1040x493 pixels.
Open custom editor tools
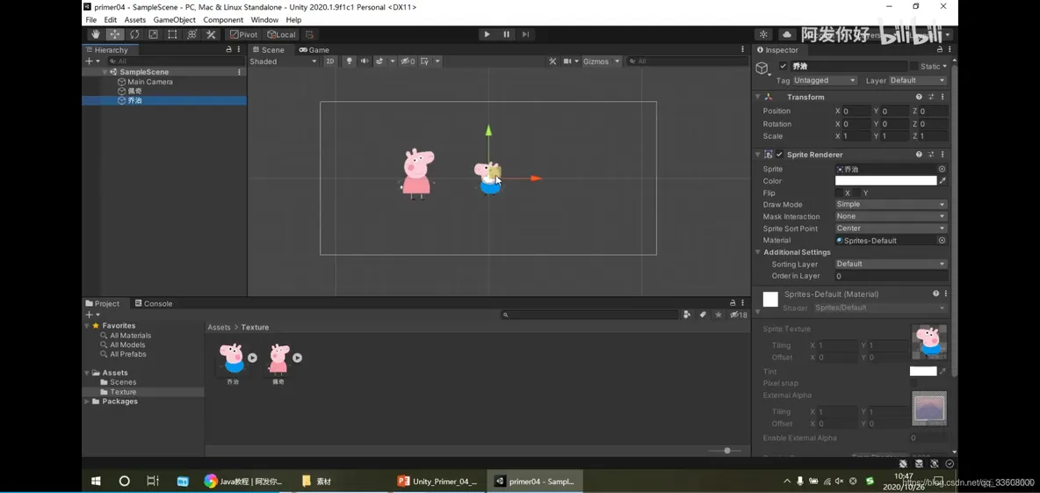[210, 34]
